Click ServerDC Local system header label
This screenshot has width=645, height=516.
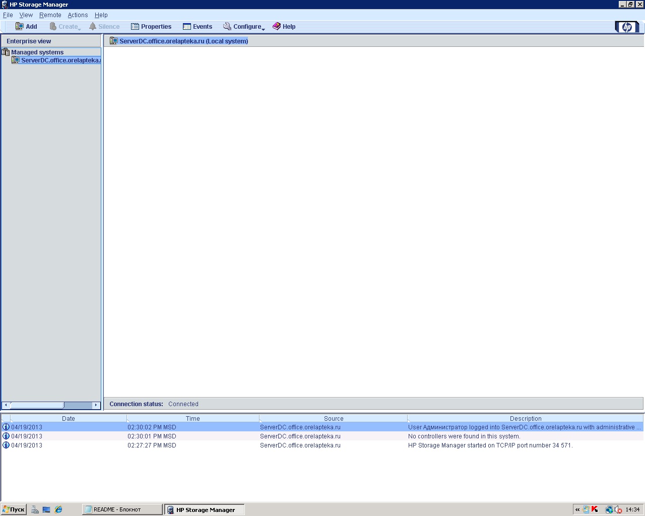(184, 41)
